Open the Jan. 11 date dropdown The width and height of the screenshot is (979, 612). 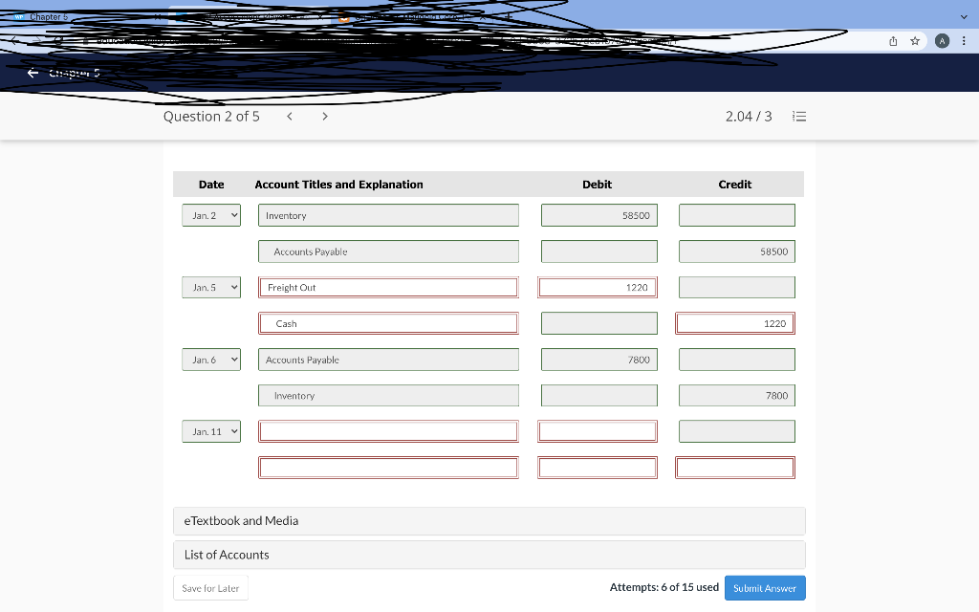211,431
